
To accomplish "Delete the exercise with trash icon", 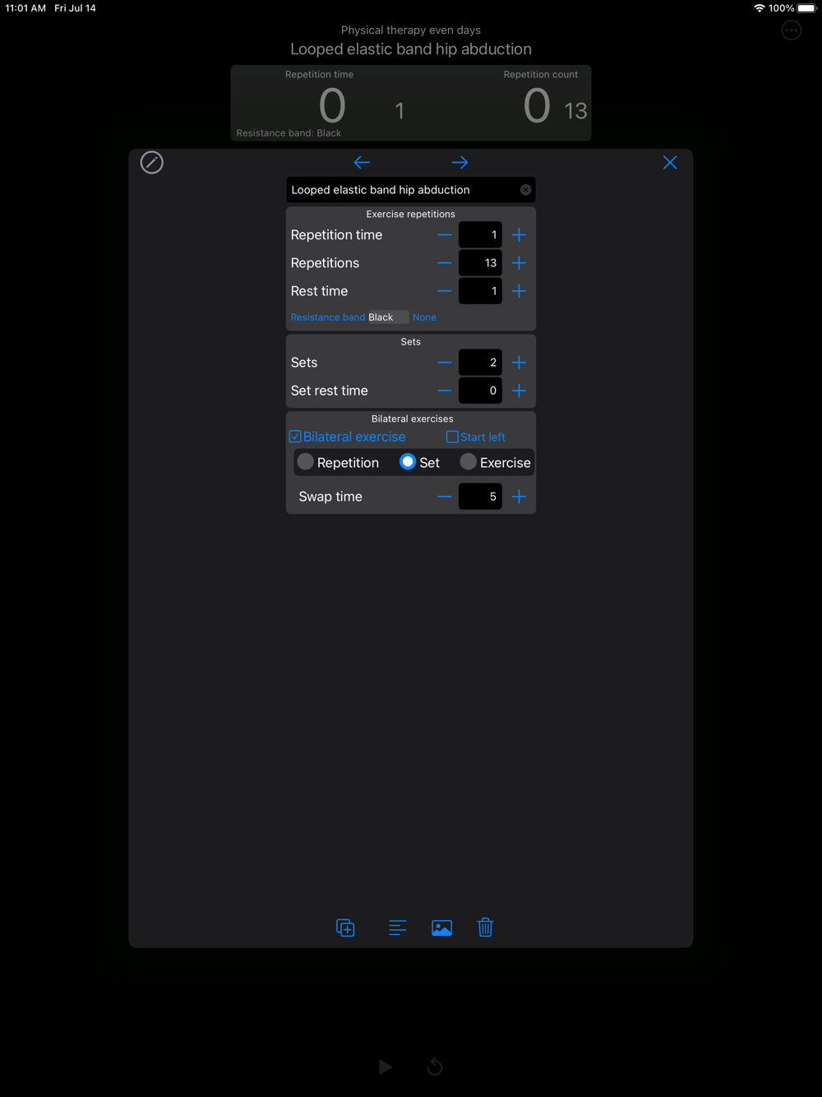I will [486, 928].
